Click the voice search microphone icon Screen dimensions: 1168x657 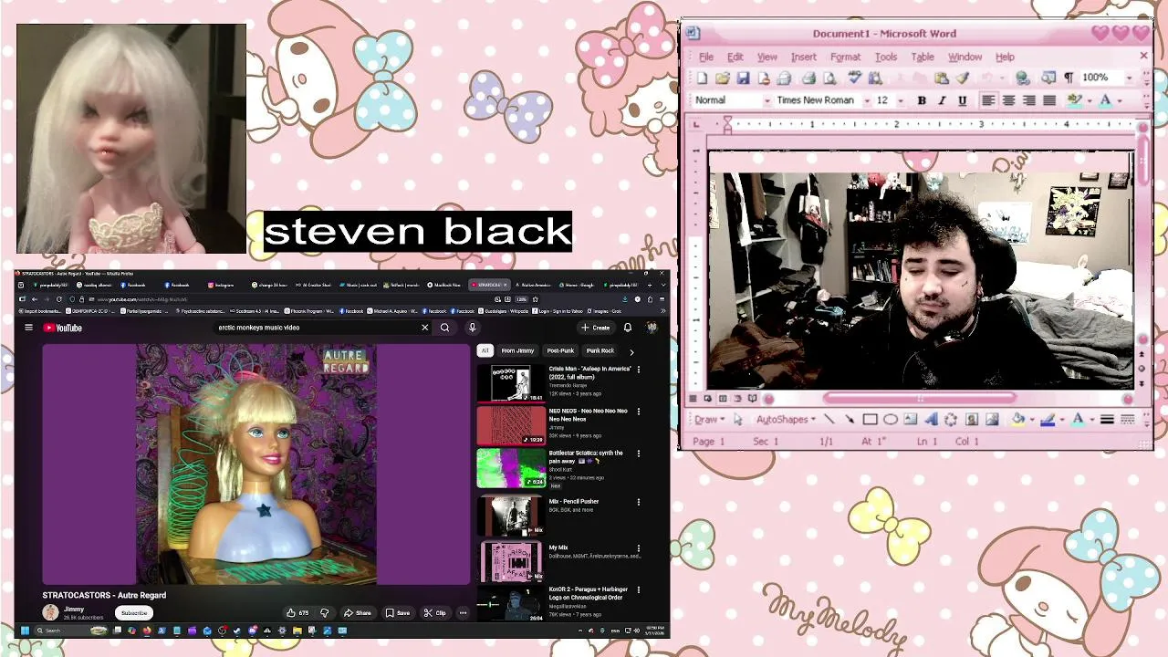pyautogui.click(x=472, y=328)
